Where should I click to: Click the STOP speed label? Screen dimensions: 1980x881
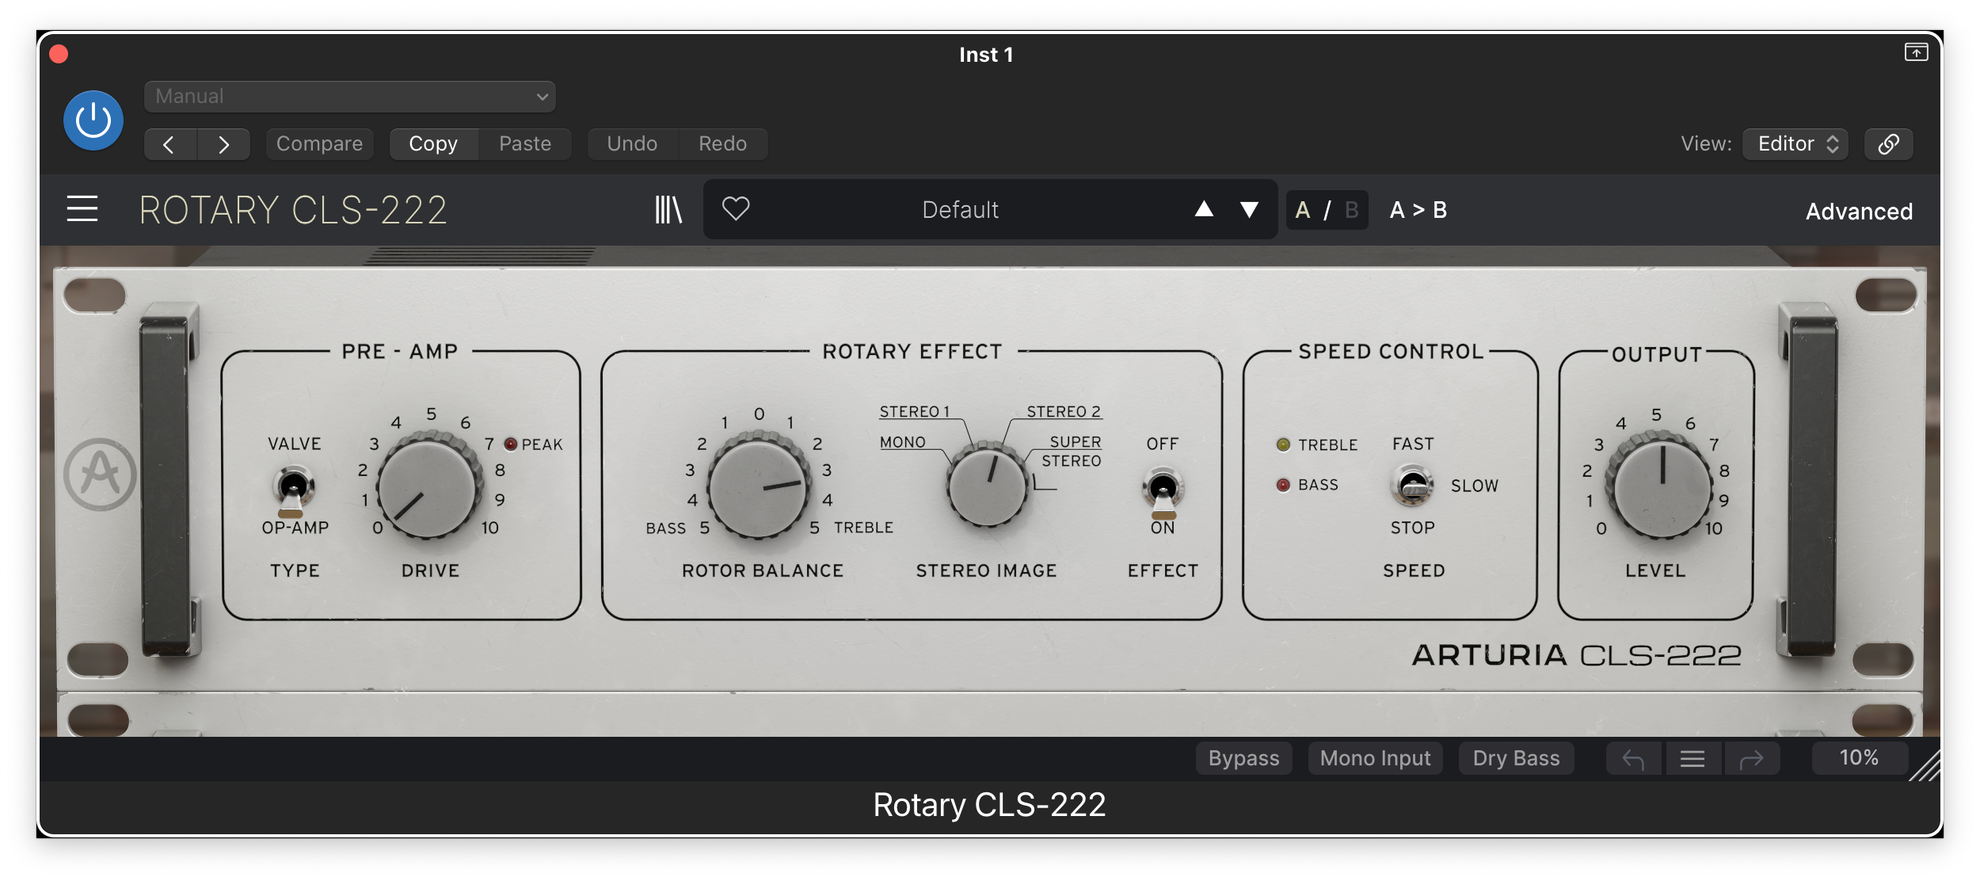pyautogui.click(x=1413, y=528)
